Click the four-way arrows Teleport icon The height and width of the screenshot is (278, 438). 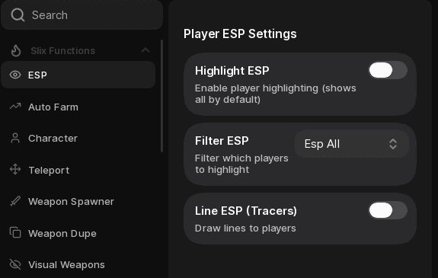tap(15, 169)
